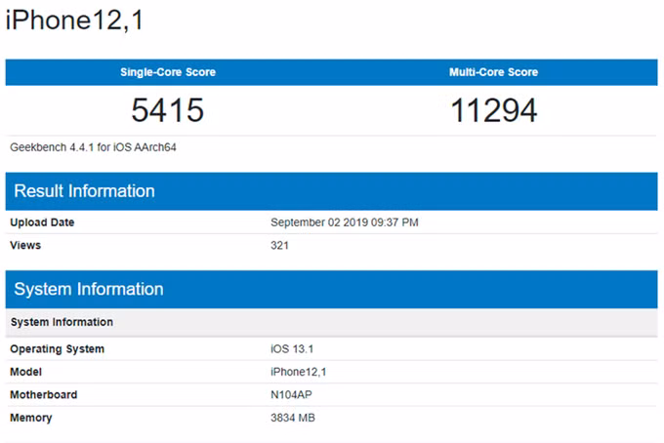Click the iOS 13.1 value
The width and height of the screenshot is (664, 443).
pos(294,349)
